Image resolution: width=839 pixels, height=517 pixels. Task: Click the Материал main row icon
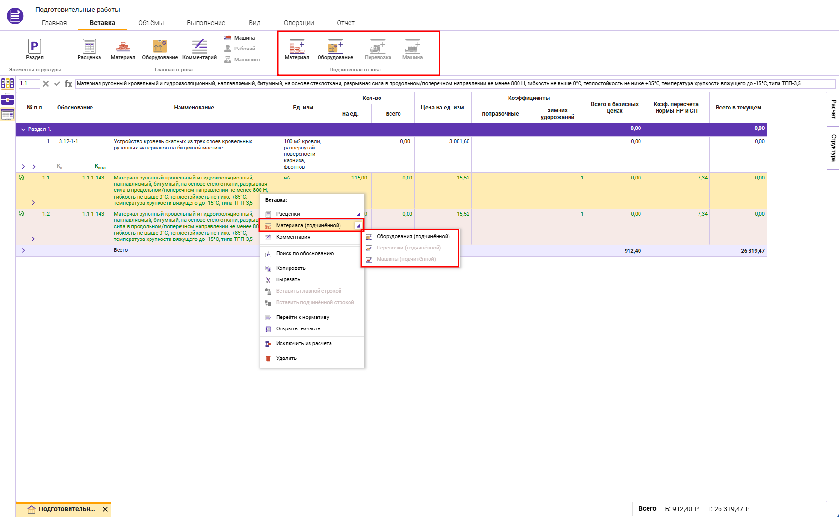point(123,49)
